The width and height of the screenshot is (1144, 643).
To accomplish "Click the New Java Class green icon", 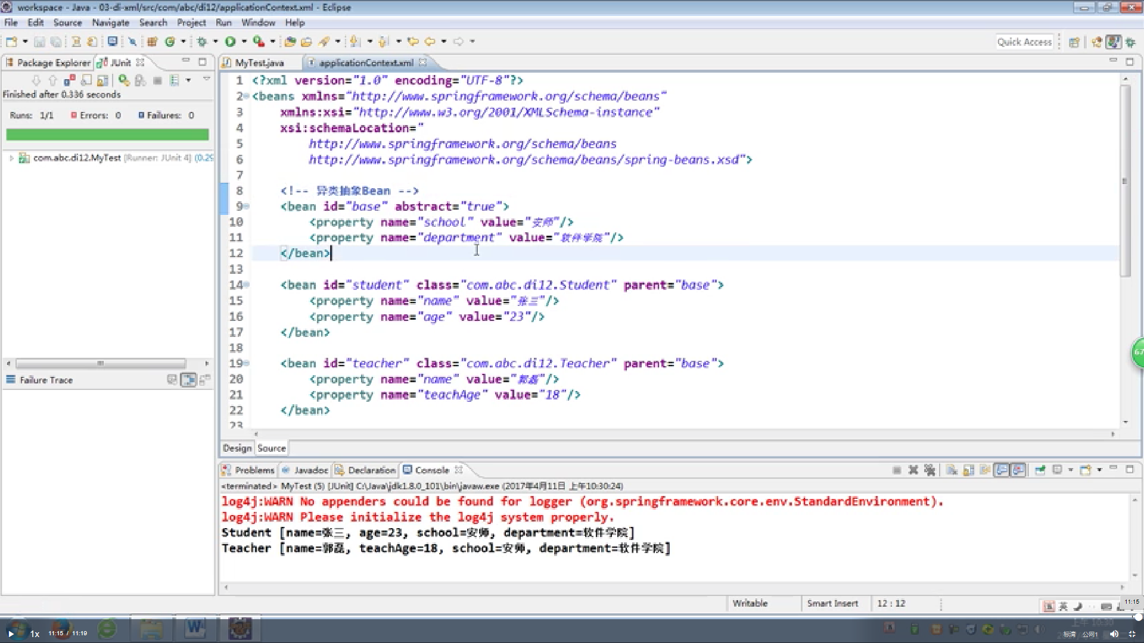I will [x=170, y=42].
